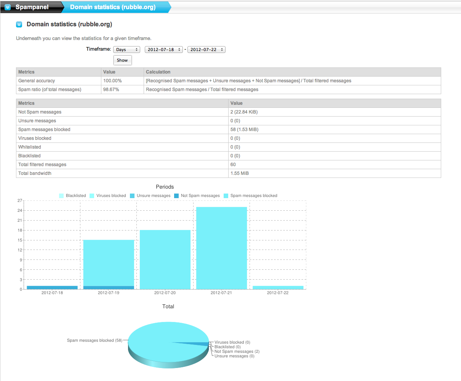Collapse the Domain statistics section chevron icon
Image resolution: width=461 pixels, height=381 pixels.
(x=19, y=24)
